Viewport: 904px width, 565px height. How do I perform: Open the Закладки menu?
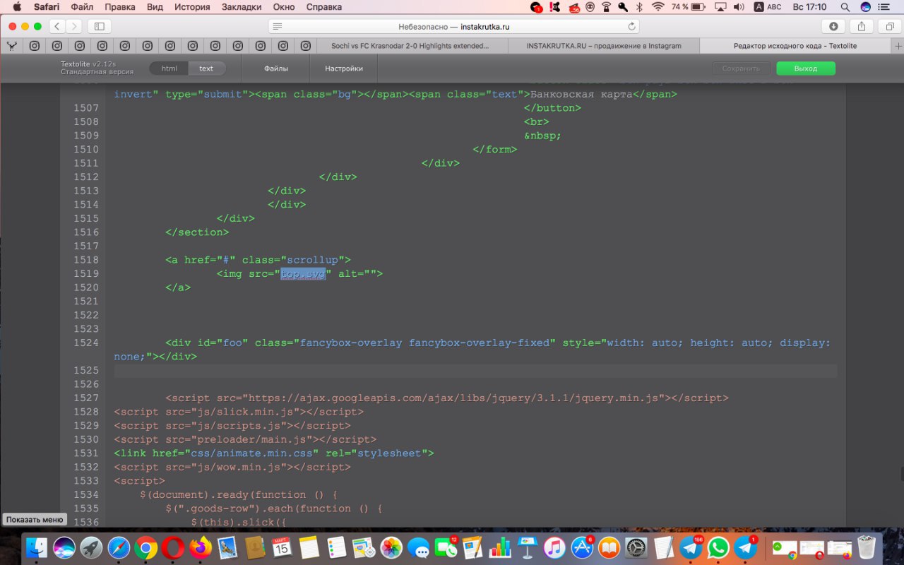click(242, 7)
